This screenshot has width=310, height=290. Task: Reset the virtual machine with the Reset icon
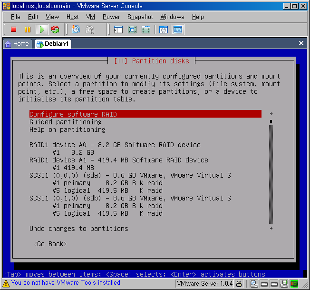click(55, 30)
